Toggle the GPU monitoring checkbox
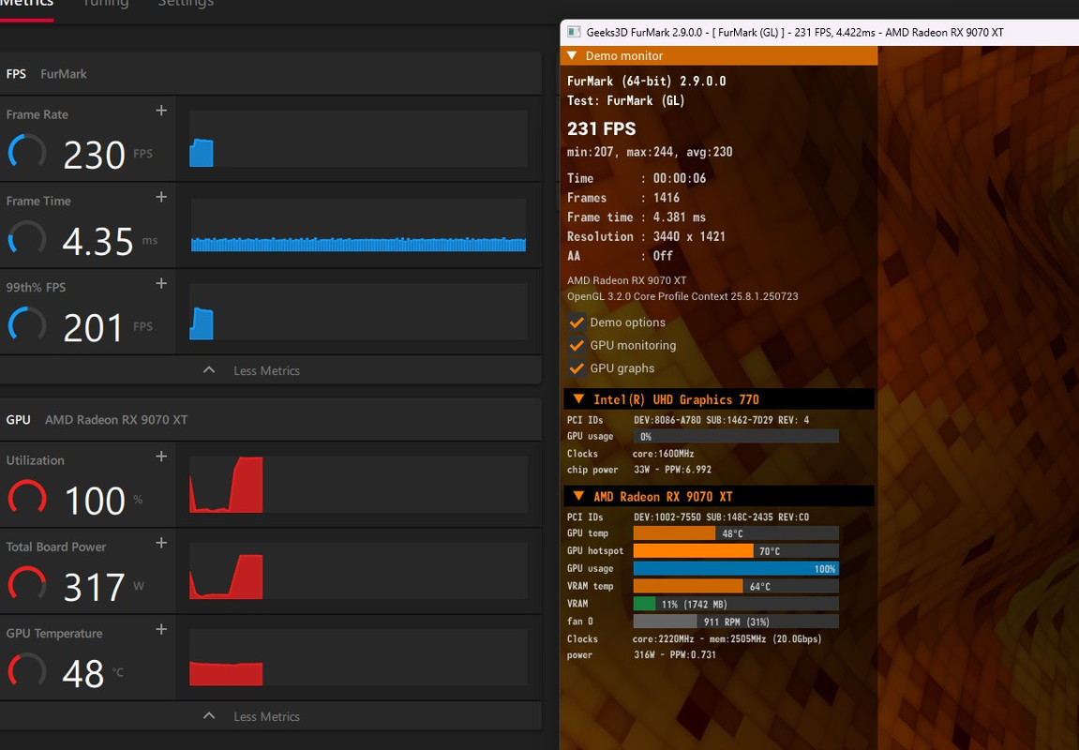The image size is (1079, 750). point(577,345)
